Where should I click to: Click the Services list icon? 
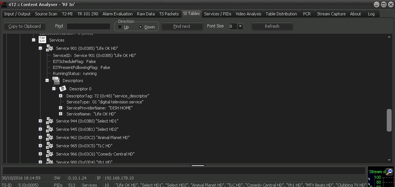click(42, 40)
